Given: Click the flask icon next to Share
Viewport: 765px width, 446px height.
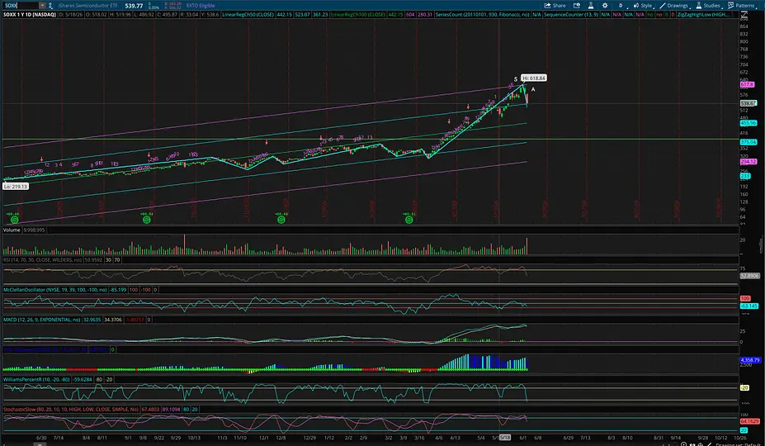Looking at the screenshot, I should point(590,6).
